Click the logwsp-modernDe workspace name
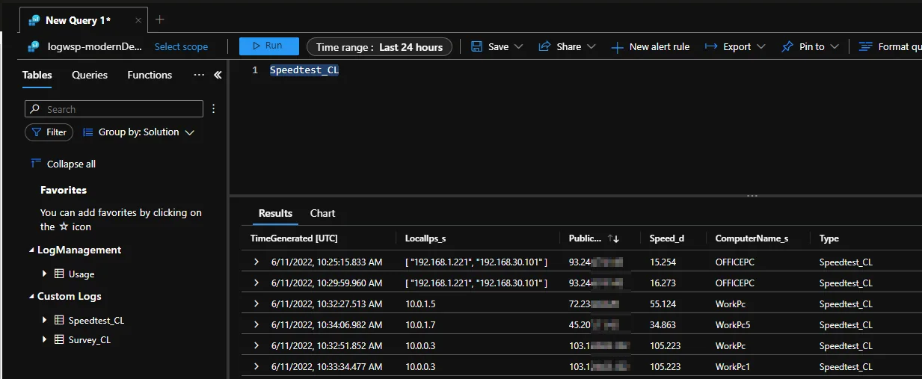Screen dimensions: 922x379 point(94,46)
